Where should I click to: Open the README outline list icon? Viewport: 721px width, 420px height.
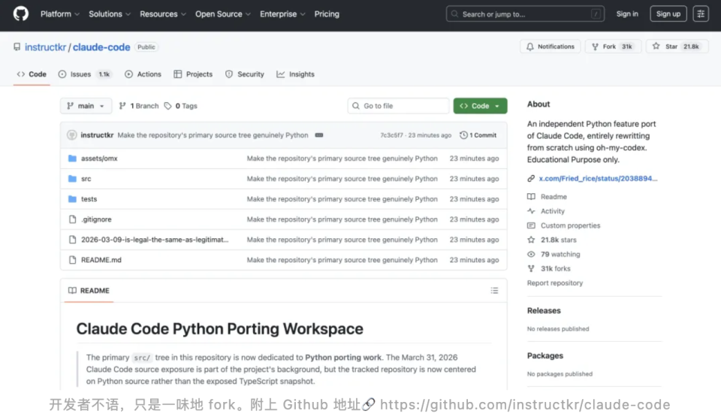pos(494,291)
